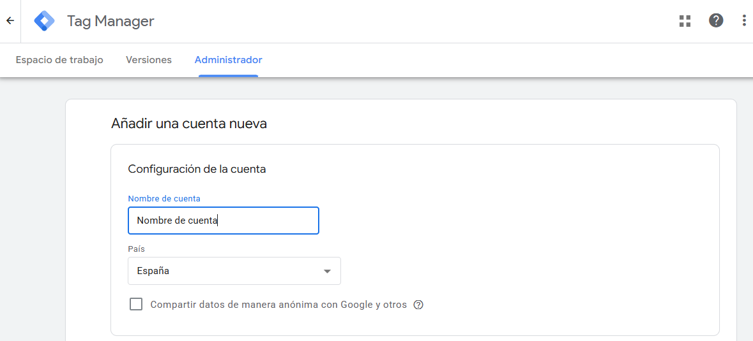
Task: Click the Tag Manager logo icon
Action: coord(45,21)
